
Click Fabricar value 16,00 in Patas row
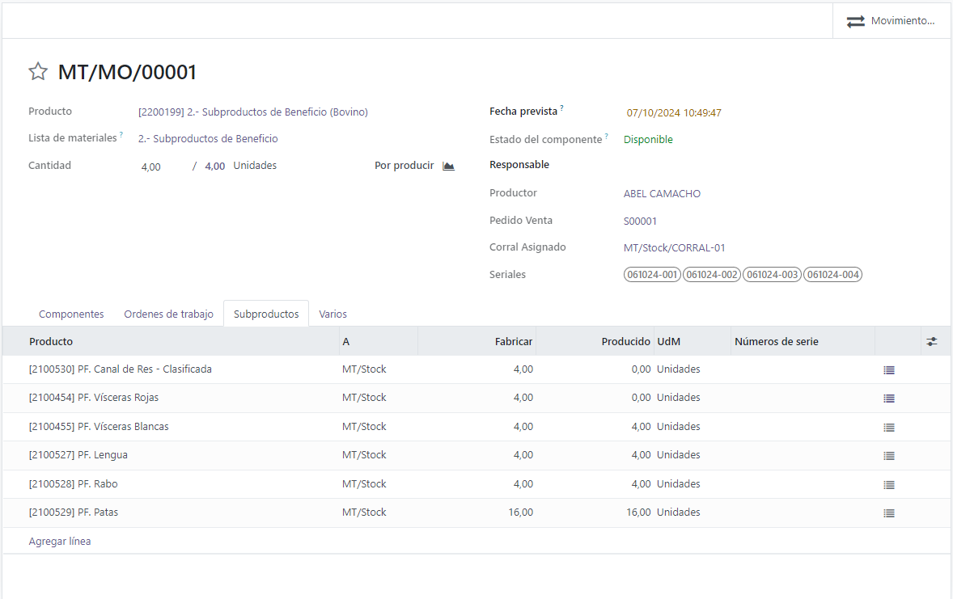pos(521,513)
